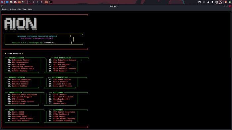This screenshot has width=232, height=130.
Task: Open the clock showing 8:35
Action: [x=218, y=2]
